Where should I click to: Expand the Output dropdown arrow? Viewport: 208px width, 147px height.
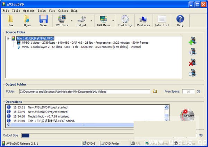pos(91,21)
